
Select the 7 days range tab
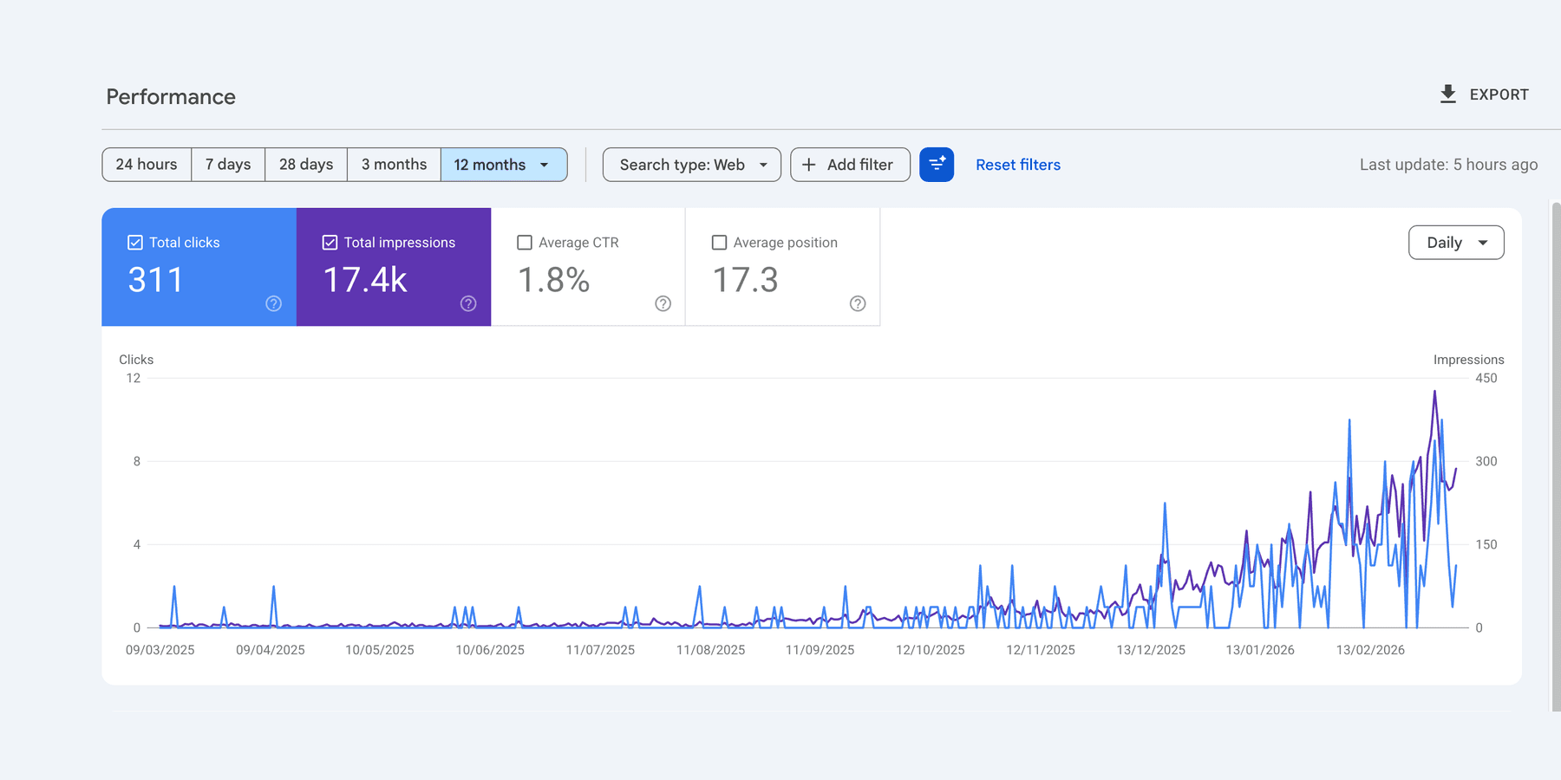coord(228,165)
